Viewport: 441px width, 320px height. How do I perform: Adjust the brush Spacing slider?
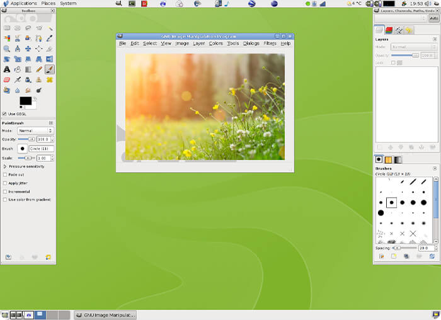click(x=404, y=248)
